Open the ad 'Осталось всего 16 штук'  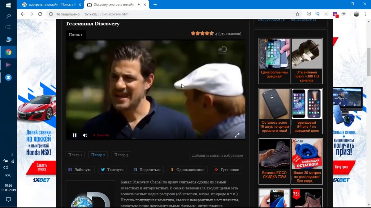pyautogui.click(x=274, y=111)
